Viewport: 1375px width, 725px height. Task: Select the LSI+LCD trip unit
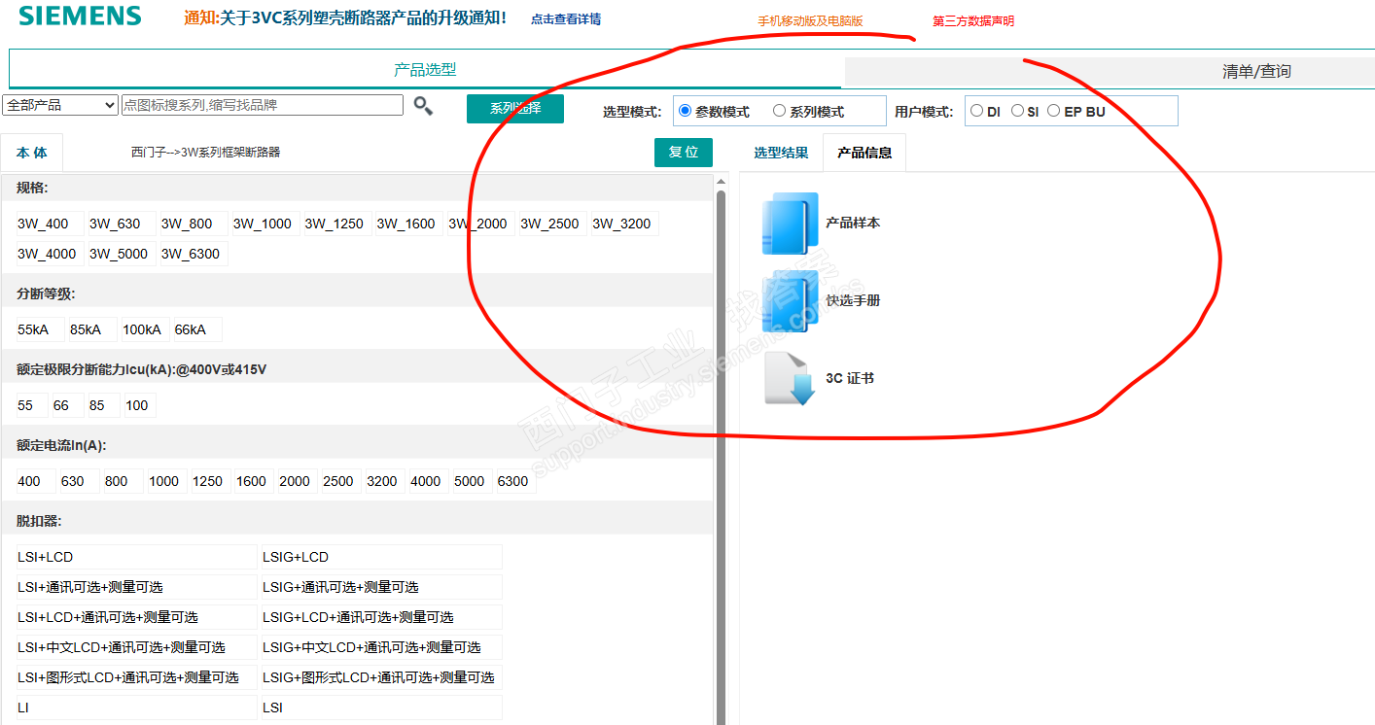(136, 557)
